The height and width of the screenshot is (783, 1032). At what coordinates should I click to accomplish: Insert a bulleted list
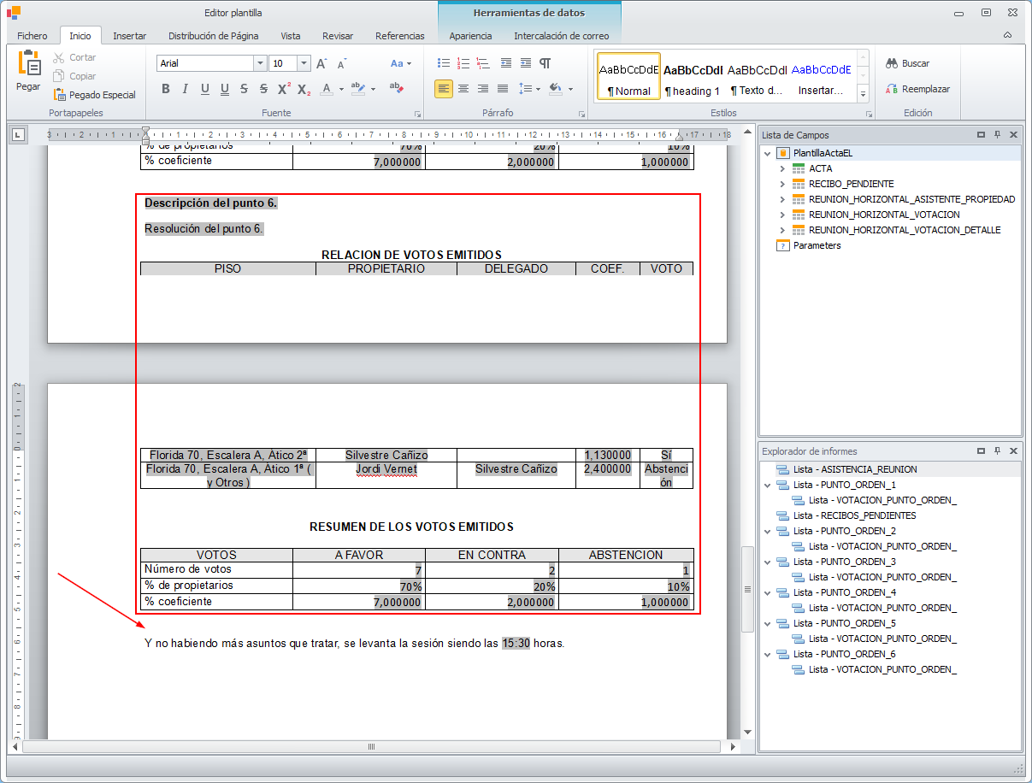443,63
